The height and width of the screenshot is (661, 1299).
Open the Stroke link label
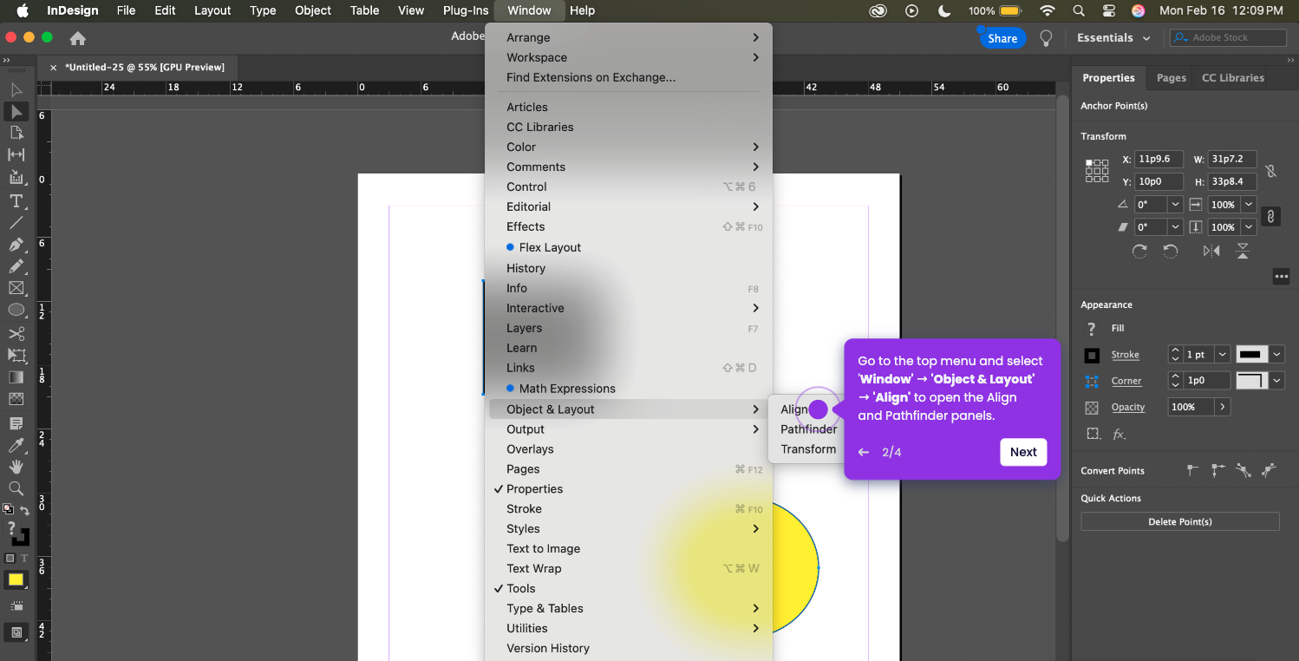tap(1125, 355)
